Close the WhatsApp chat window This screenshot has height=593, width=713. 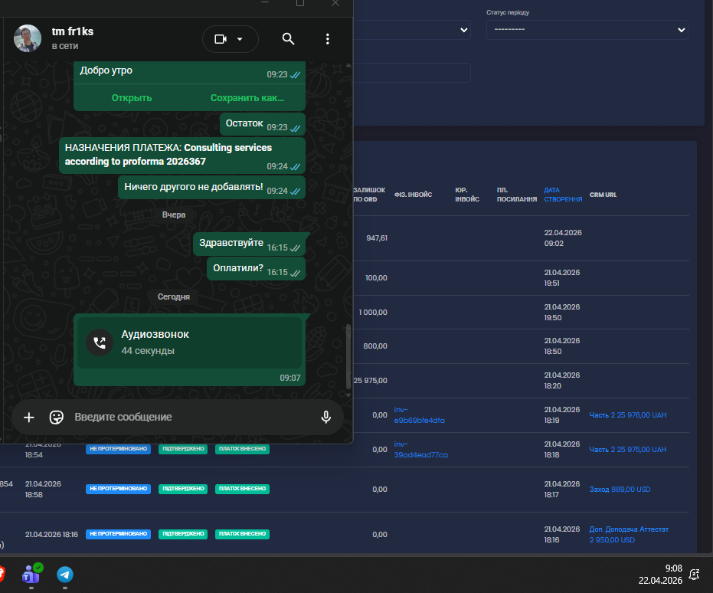(335, 3)
